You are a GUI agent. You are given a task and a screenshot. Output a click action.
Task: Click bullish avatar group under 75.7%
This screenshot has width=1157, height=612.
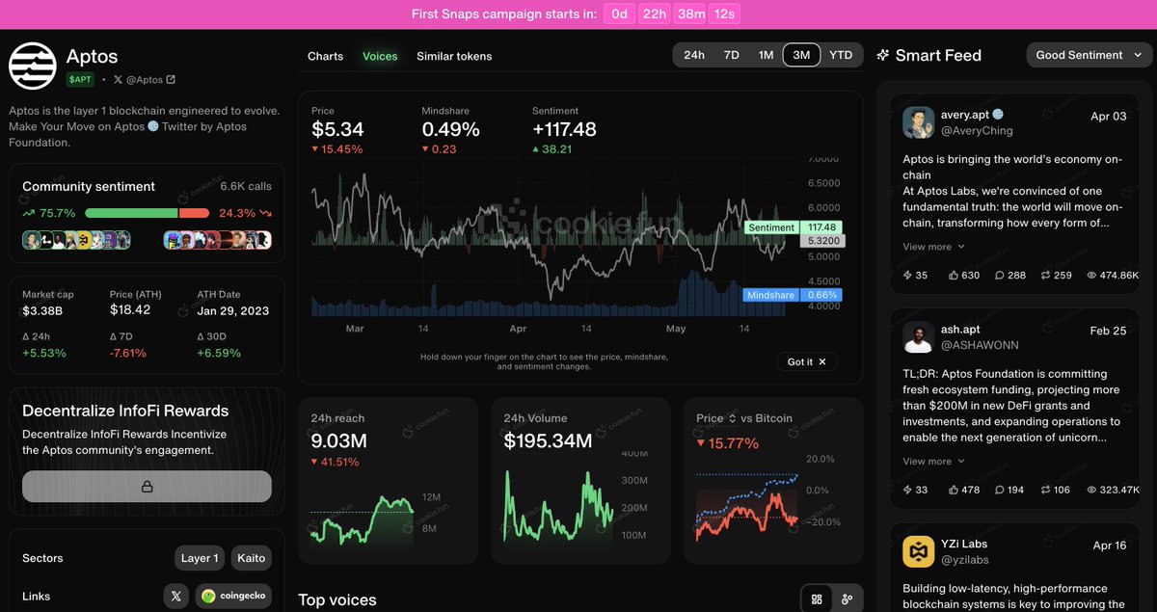tap(76, 240)
